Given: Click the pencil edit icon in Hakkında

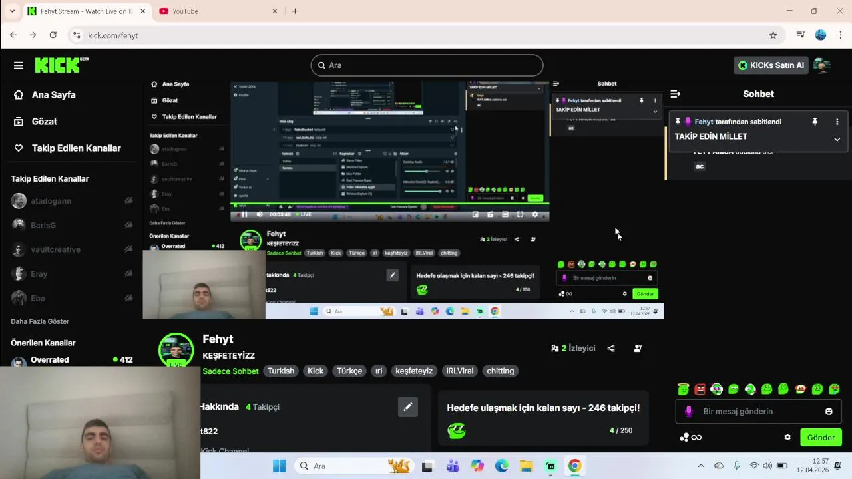Looking at the screenshot, I should point(408,406).
